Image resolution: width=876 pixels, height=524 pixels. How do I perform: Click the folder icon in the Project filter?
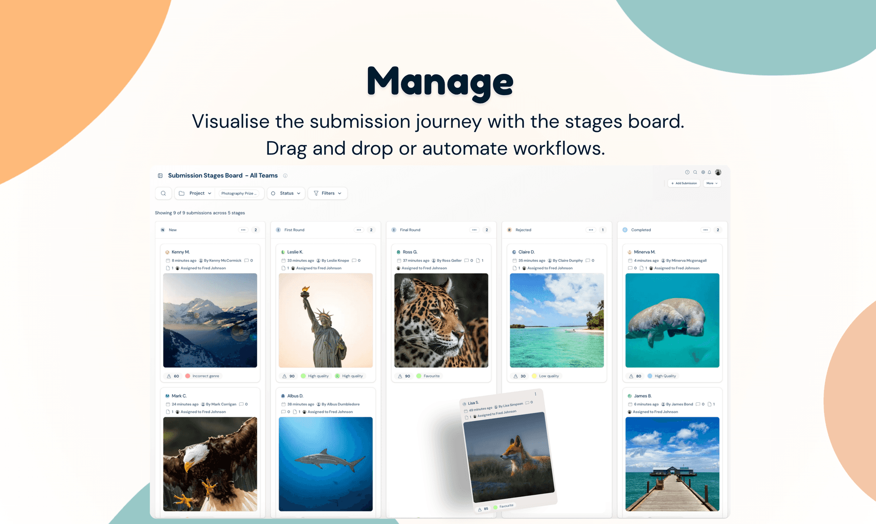point(181,193)
